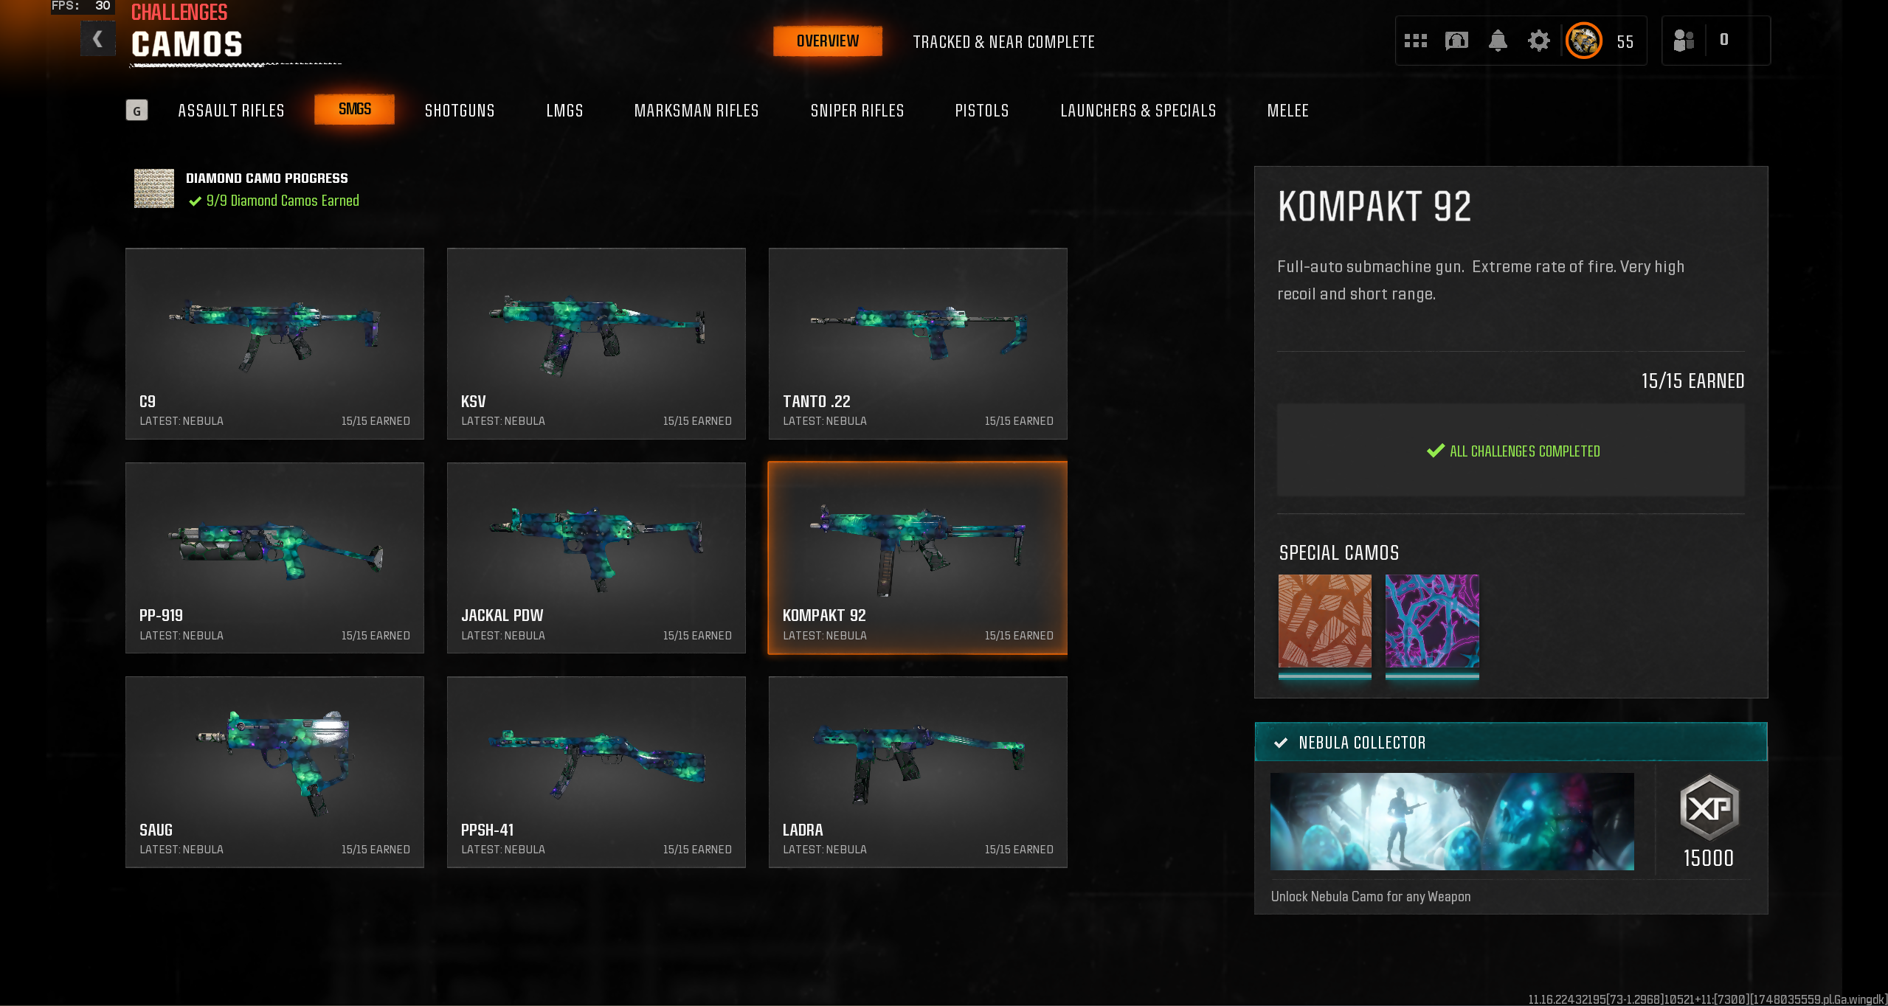Click the back arrow beside CAMOS

[97, 39]
